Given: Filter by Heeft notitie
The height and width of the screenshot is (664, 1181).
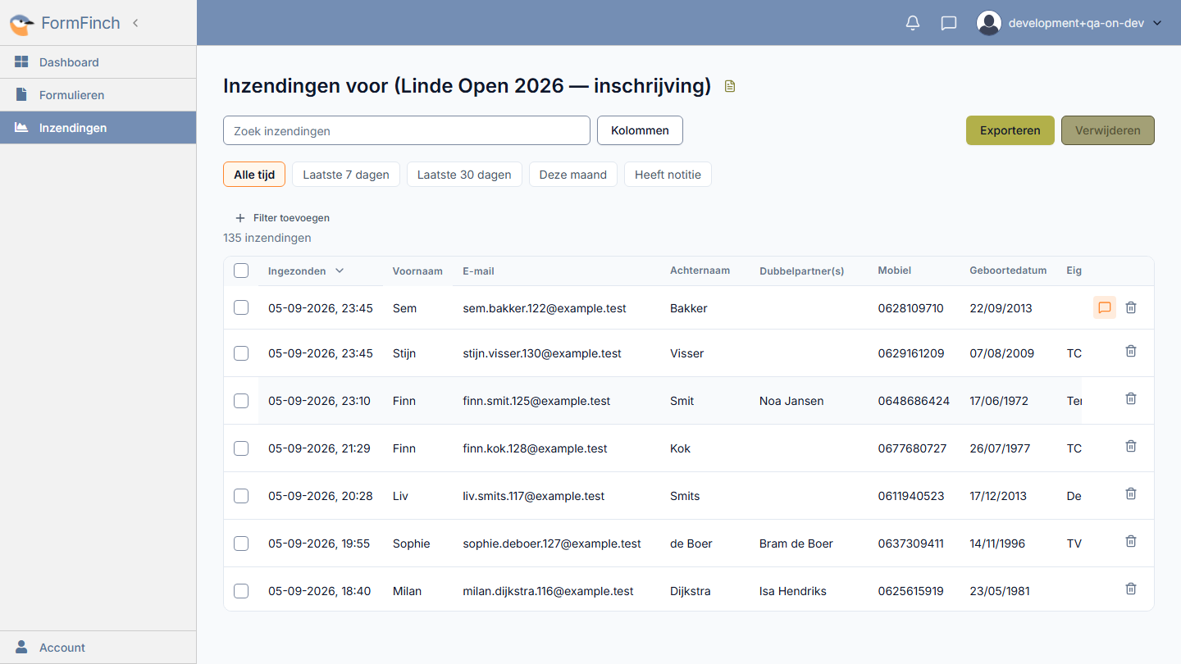Looking at the screenshot, I should [x=668, y=175].
